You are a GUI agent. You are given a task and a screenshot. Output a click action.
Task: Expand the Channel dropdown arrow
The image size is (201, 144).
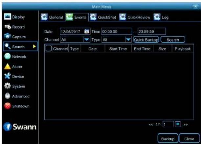87,40
